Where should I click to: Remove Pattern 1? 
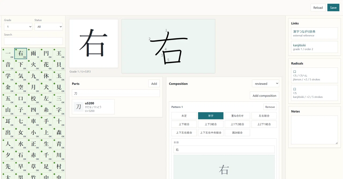[270, 107]
